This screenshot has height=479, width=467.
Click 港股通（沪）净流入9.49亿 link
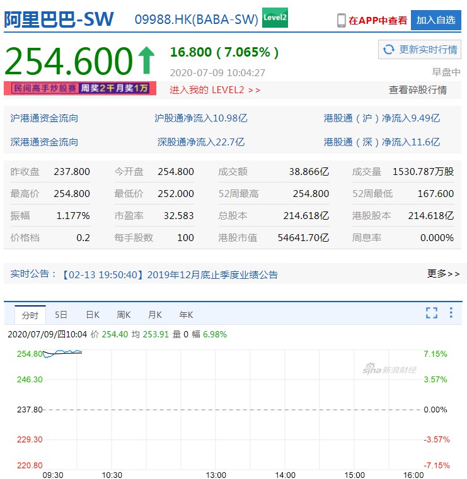pos(382,118)
